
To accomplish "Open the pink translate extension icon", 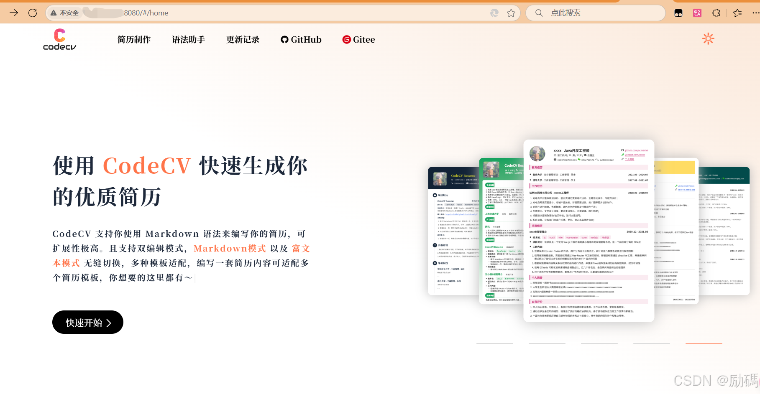I will coord(697,13).
